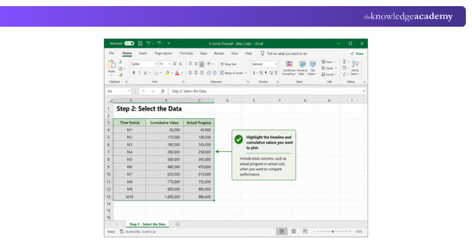This screenshot has width=472, height=250.
Task: Click the Conditional Formatting icon
Action: (289, 64)
